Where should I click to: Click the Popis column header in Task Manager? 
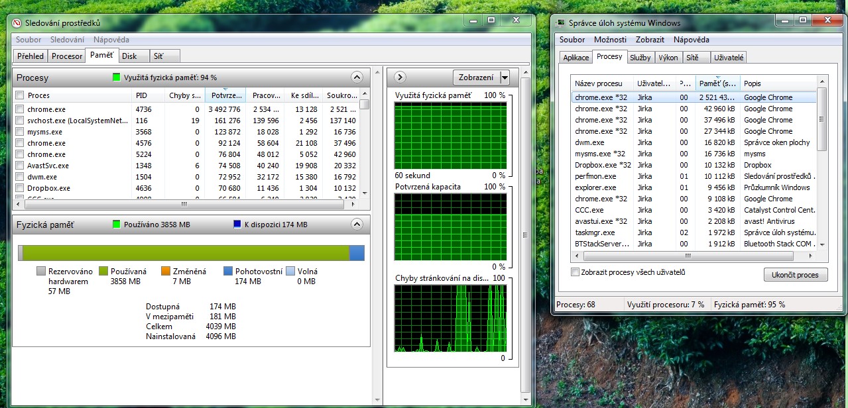tap(778, 83)
